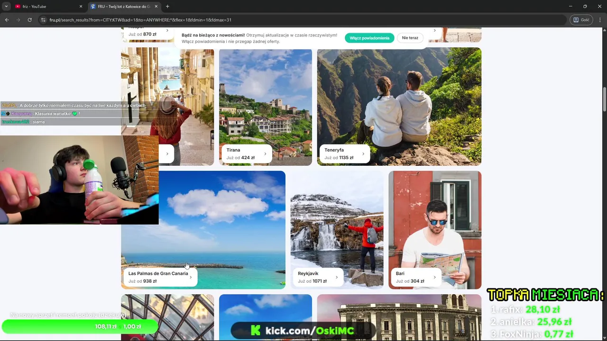Dismiss the banner with Nie teraz

[410, 38]
